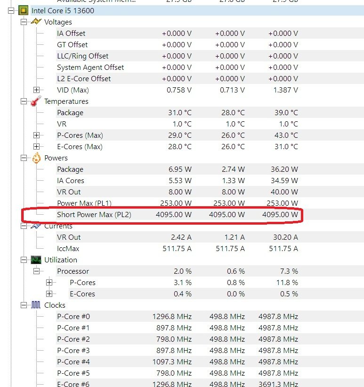Select the L2 E-Core Offset row
This screenshot has height=387, width=364.
coord(210,79)
